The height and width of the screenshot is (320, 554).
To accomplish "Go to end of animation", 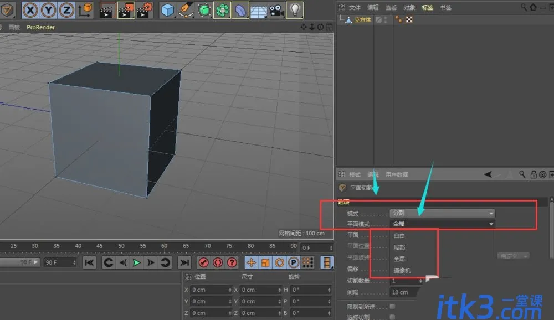I will click(184, 262).
